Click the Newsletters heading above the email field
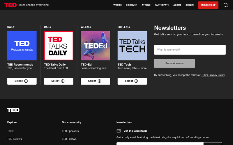Screen dimensions: 233x145 point(170,28)
